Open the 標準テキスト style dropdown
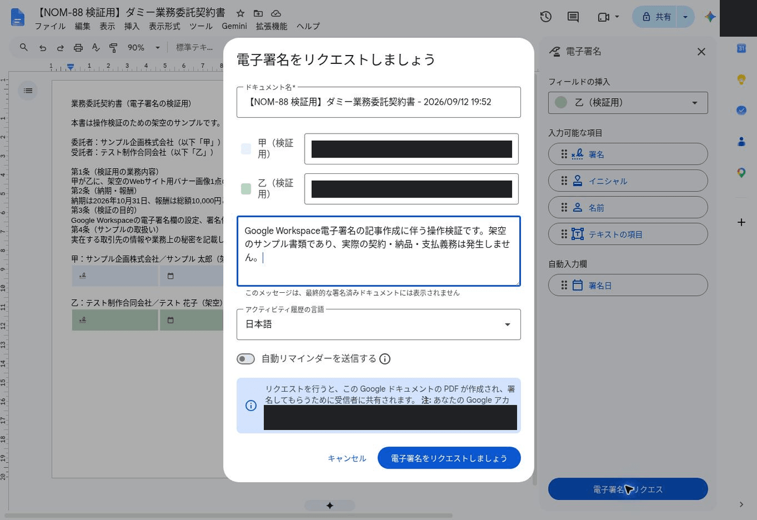 [x=195, y=47]
